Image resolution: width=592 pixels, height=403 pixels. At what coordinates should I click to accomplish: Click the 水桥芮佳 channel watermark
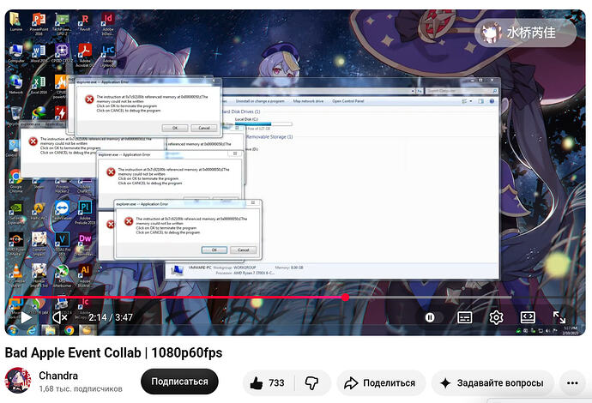[525, 33]
